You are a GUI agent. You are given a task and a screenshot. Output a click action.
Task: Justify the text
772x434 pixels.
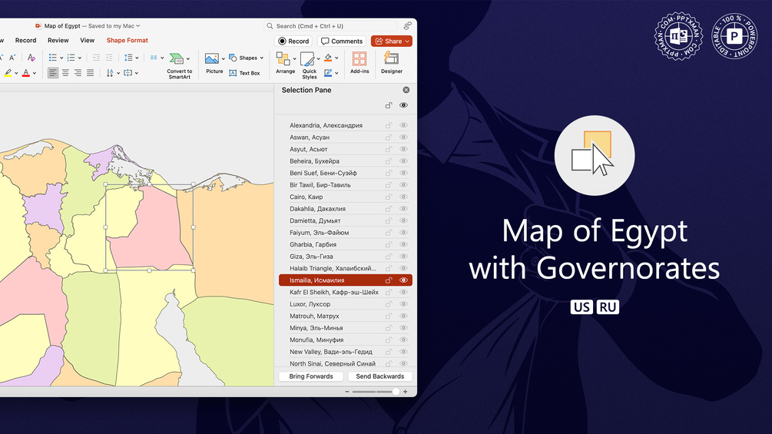(90, 73)
